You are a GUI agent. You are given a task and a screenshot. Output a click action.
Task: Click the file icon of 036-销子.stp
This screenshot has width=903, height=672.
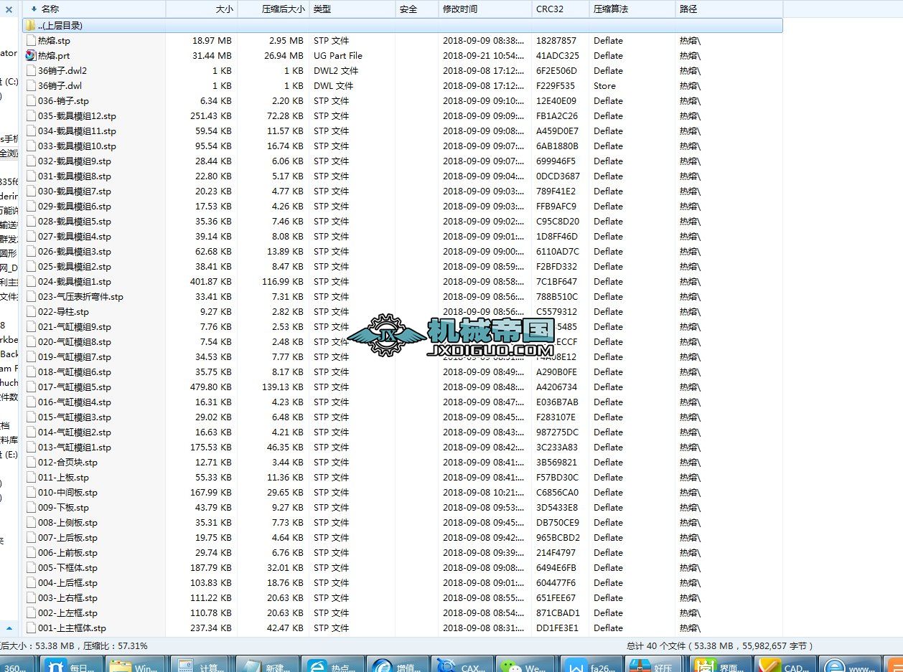(30, 100)
